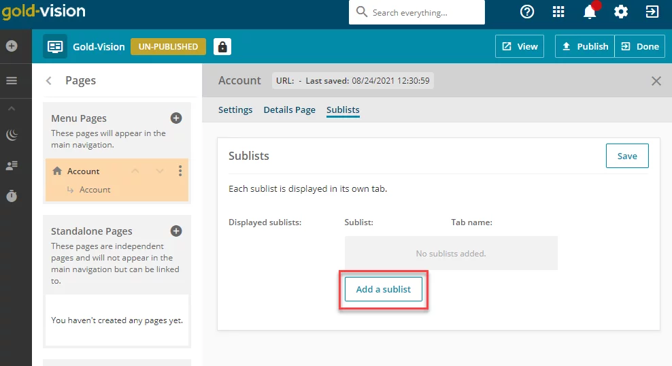The height and width of the screenshot is (366, 672).
Task: Open the help question mark icon
Action: click(526, 12)
